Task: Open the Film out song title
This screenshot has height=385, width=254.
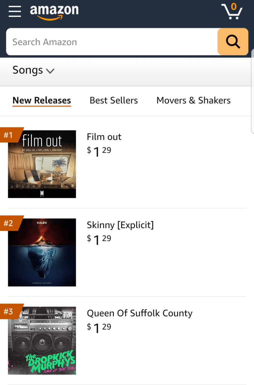Action: pos(104,137)
